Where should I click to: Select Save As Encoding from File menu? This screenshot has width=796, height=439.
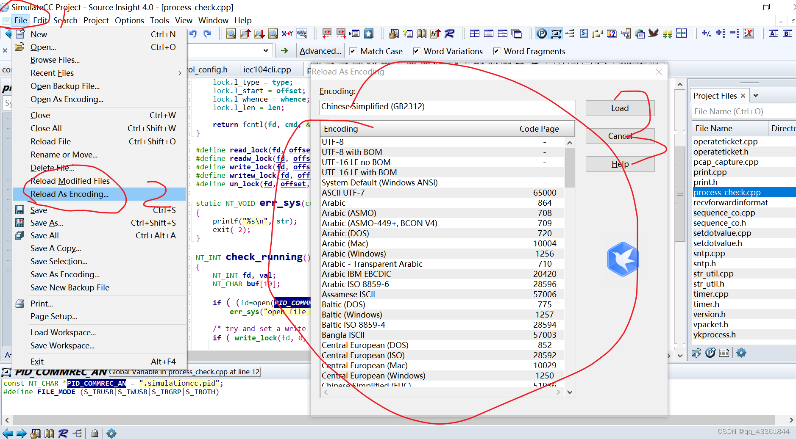[65, 275]
